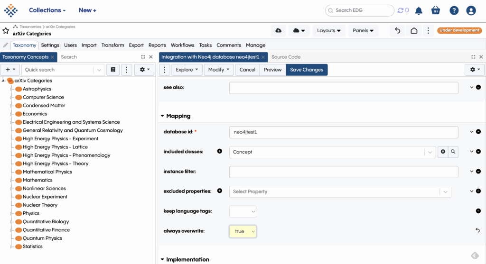Revert the always overwrite value
This screenshot has height=264, width=486.
click(477, 230)
